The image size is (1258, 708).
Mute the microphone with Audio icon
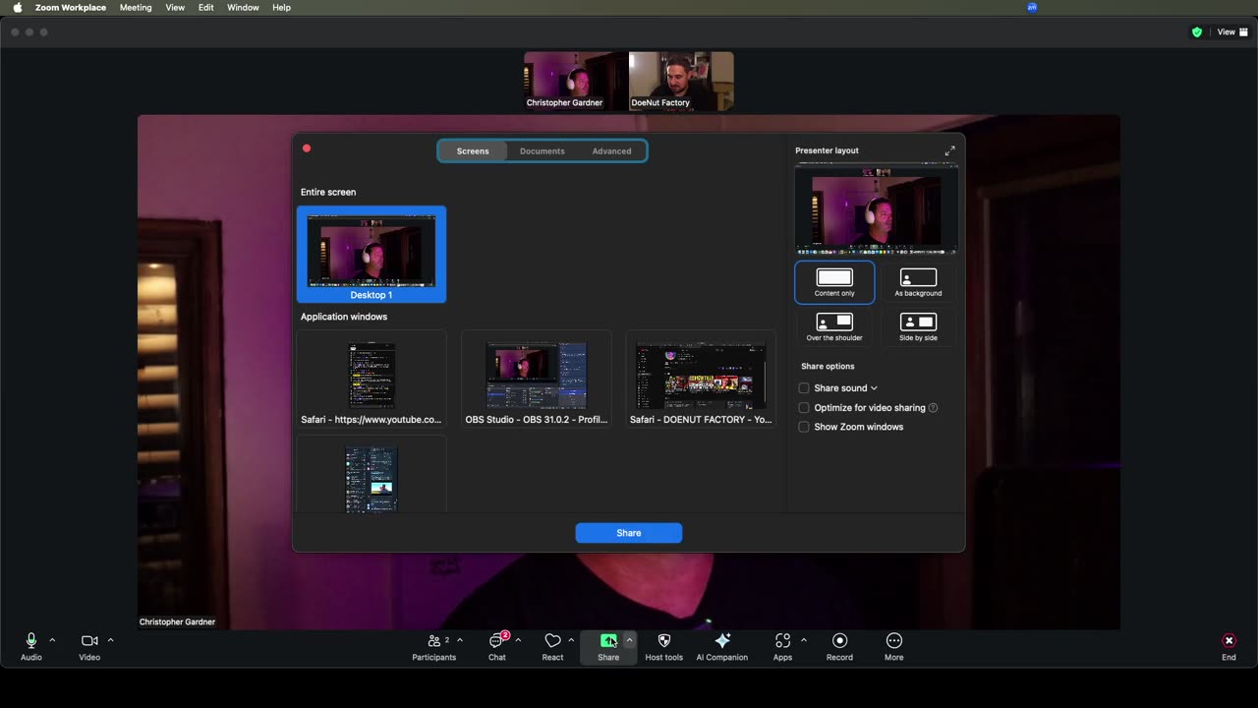(x=31, y=641)
